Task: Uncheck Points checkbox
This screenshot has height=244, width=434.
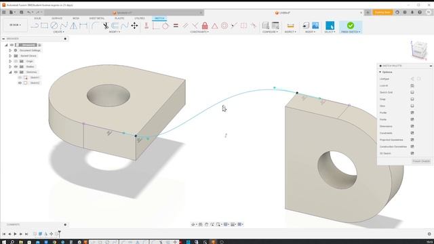Action: [x=412, y=119]
